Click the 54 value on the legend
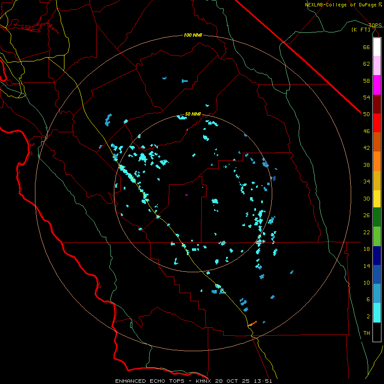The width and height of the screenshot is (384, 384). 367,97
